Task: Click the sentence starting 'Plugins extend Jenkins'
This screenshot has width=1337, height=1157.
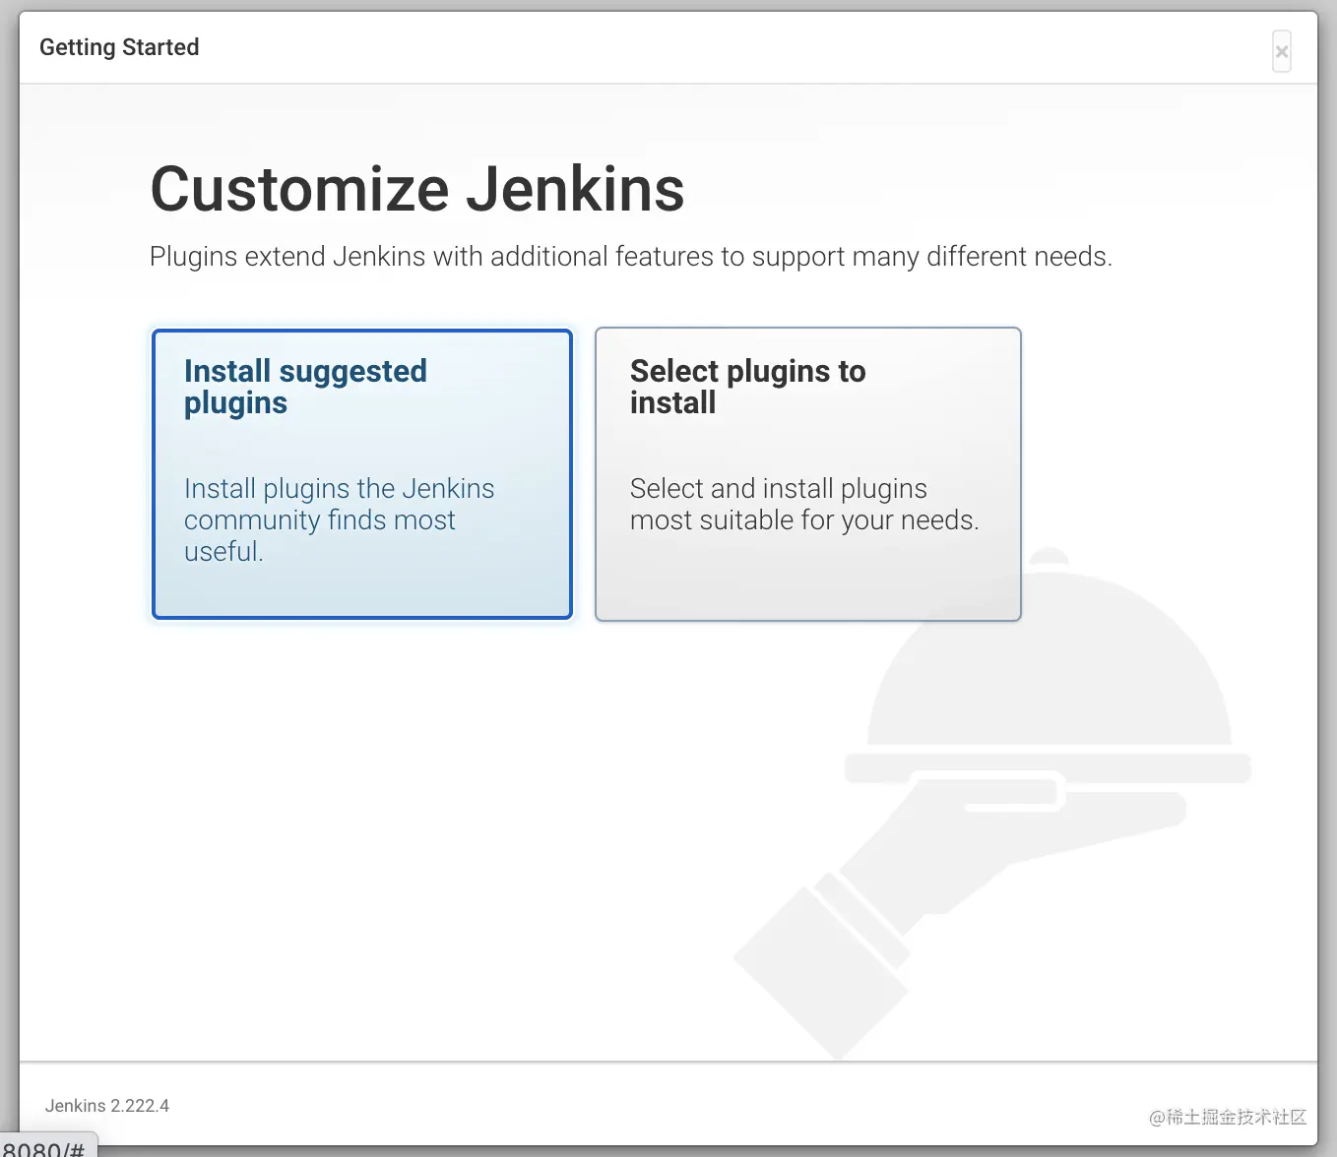Action: pyautogui.click(x=631, y=257)
